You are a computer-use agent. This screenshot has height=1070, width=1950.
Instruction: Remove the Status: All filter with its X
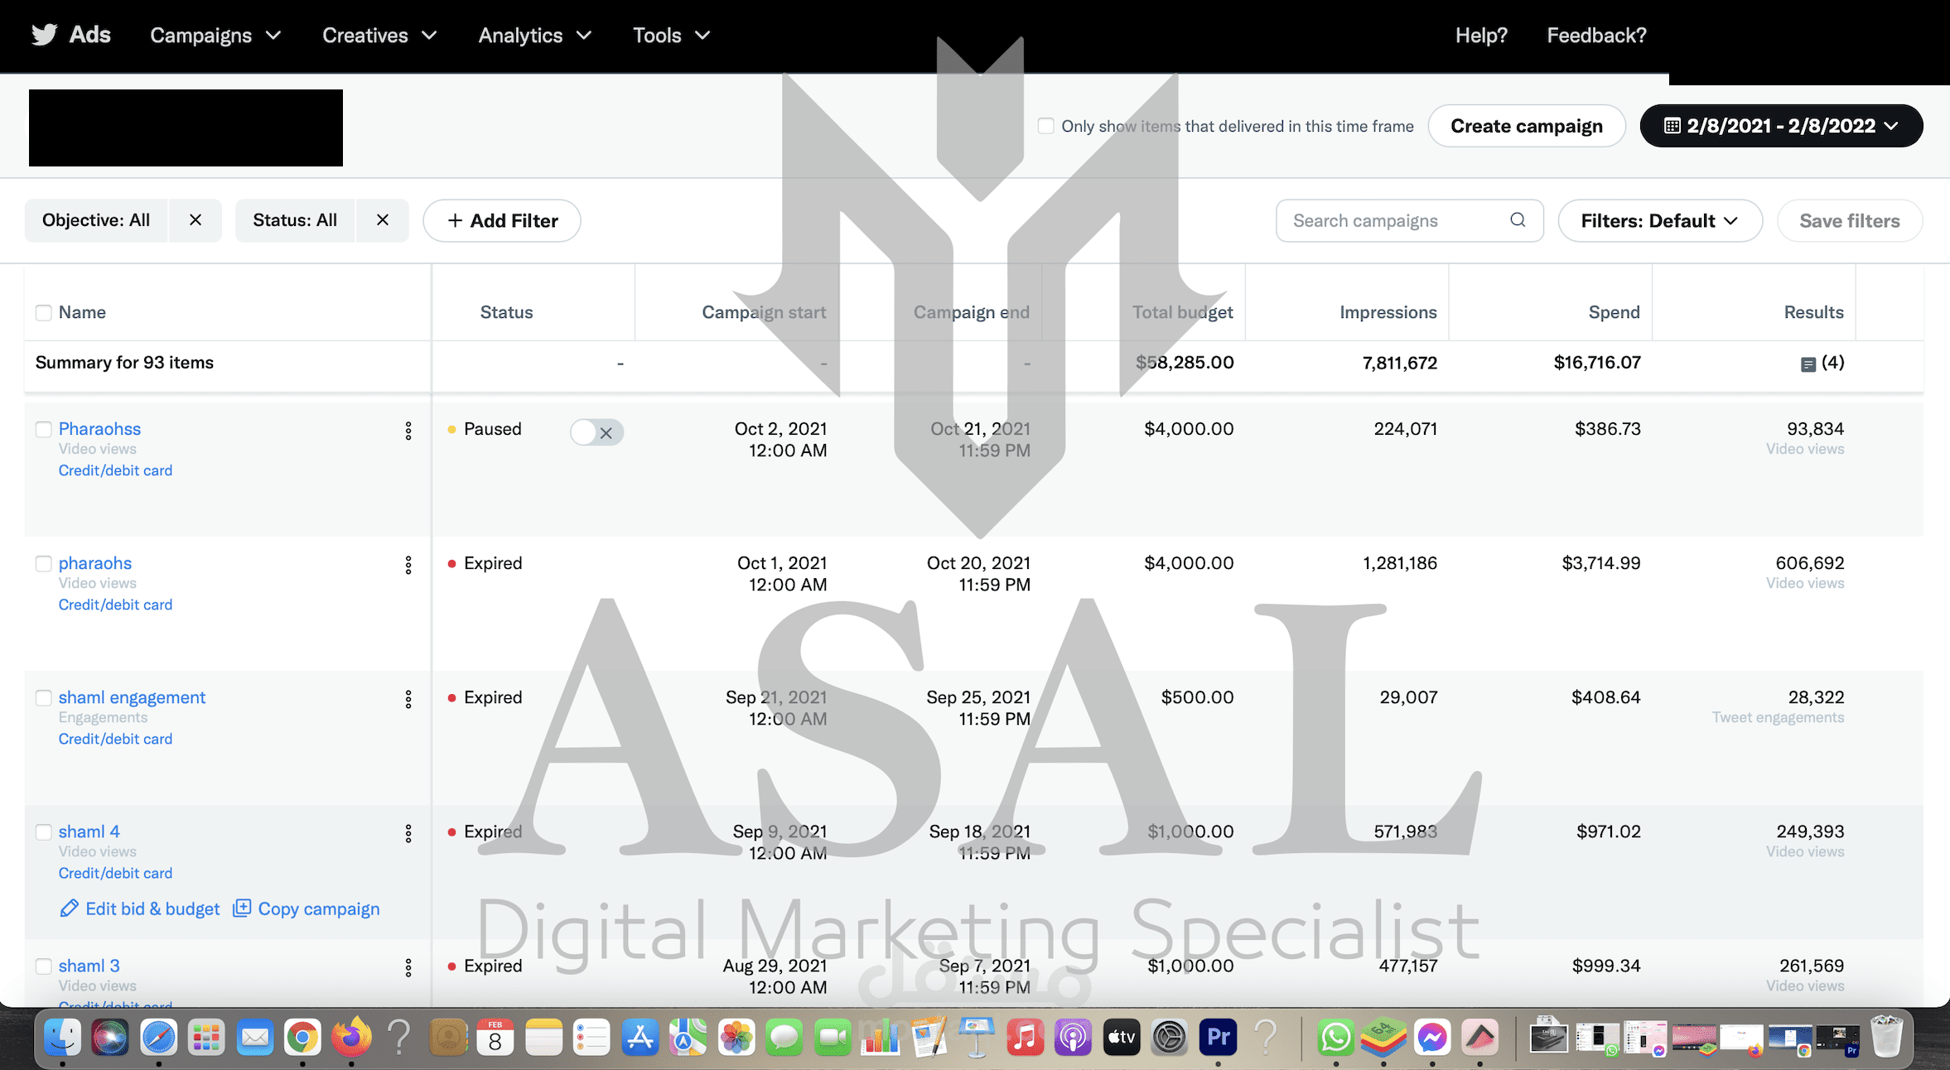pyautogui.click(x=383, y=220)
